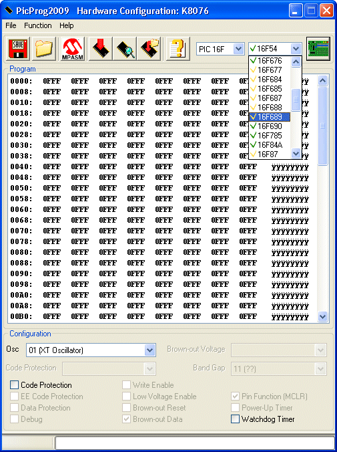Click the program chip red arrow icon
The image size is (337, 452).
(x=100, y=49)
